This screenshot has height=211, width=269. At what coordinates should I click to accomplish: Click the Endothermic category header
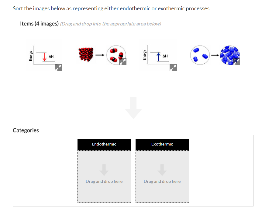[104, 144]
